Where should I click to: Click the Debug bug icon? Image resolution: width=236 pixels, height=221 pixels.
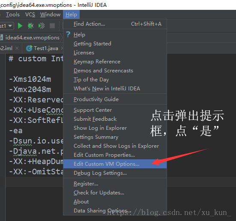tap(31, 26)
